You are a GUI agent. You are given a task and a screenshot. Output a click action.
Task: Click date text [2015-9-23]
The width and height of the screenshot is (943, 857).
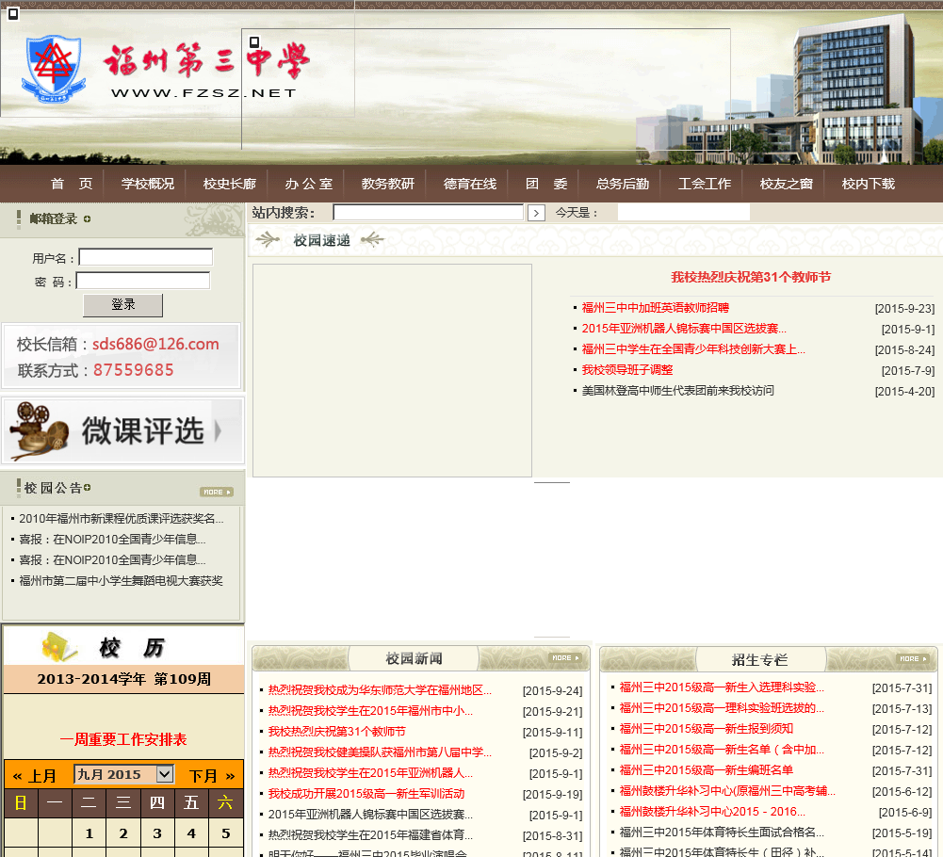point(904,309)
